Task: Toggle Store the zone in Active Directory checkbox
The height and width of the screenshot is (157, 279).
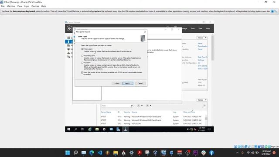Action: (x=82, y=72)
